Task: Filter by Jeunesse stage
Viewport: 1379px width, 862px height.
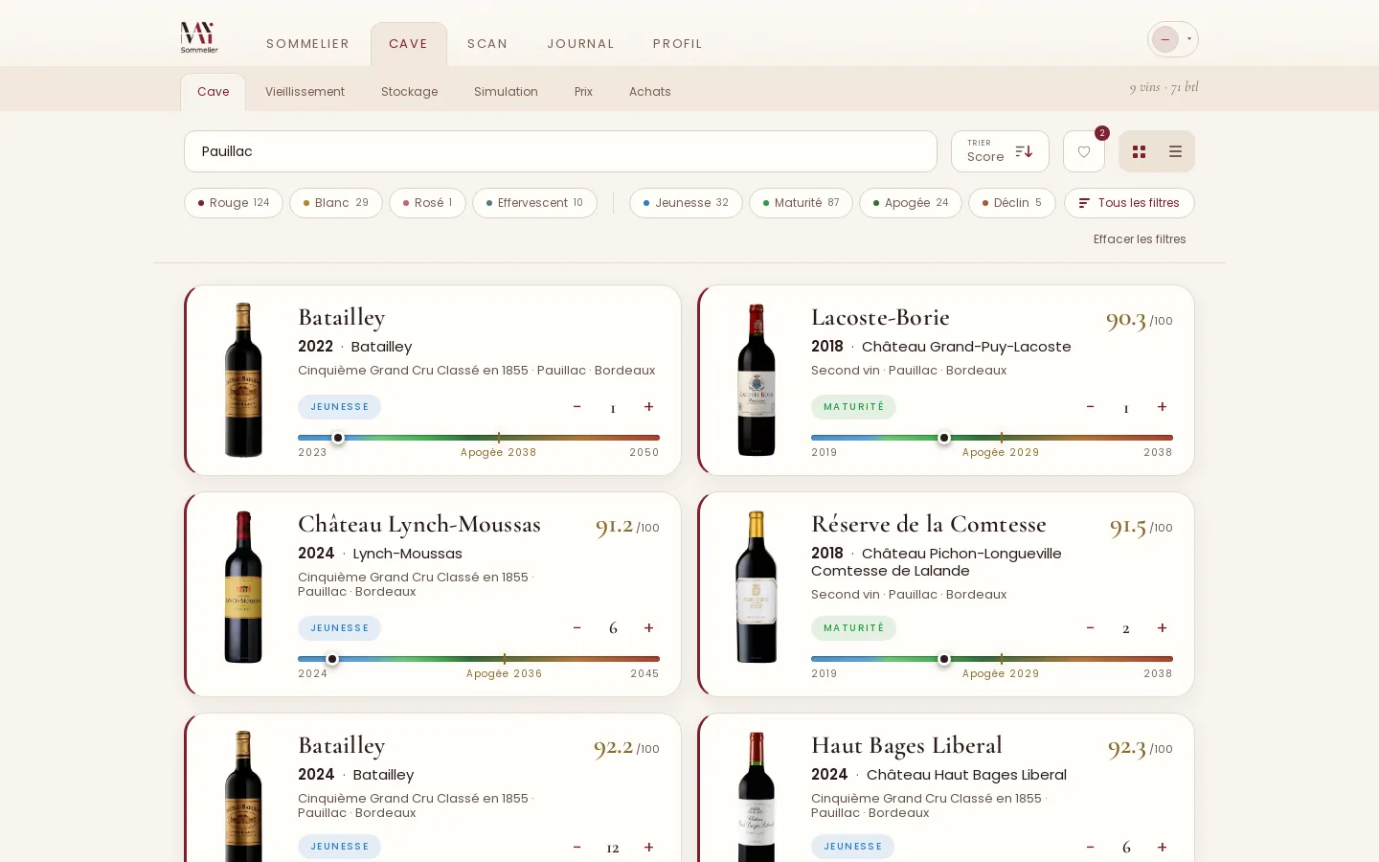Action: [686, 203]
